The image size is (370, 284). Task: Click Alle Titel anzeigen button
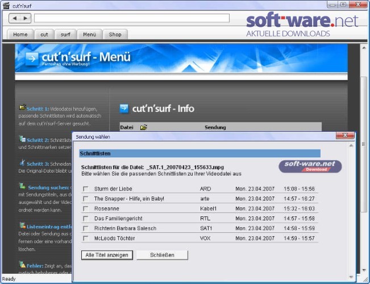click(x=107, y=255)
